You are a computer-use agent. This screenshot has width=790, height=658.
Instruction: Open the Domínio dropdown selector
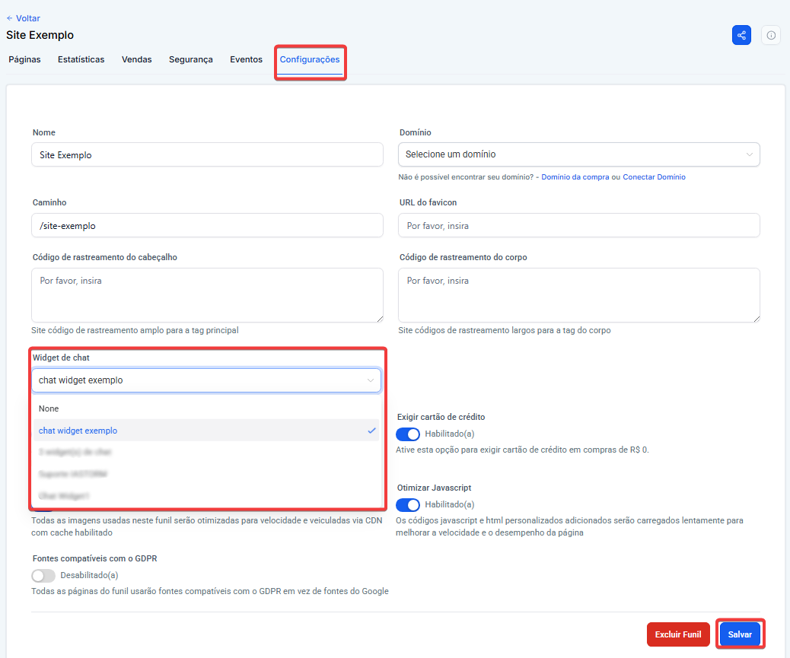(x=578, y=154)
